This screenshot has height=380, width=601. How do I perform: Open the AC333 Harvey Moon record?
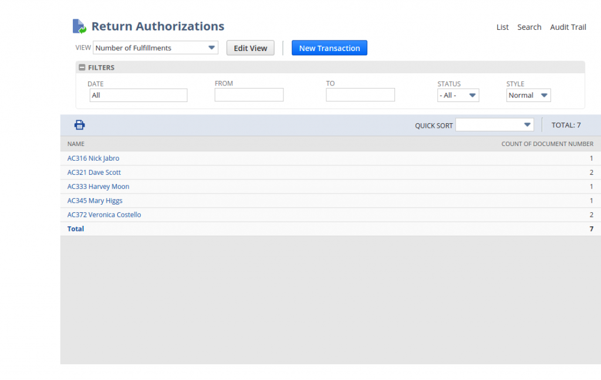(x=97, y=186)
